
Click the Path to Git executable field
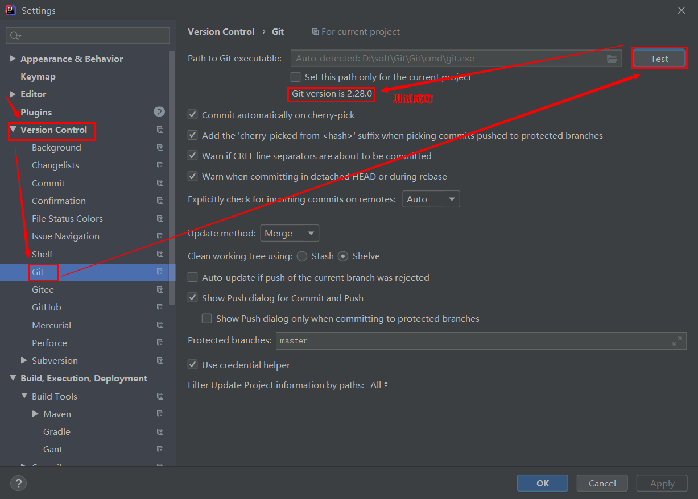(456, 59)
